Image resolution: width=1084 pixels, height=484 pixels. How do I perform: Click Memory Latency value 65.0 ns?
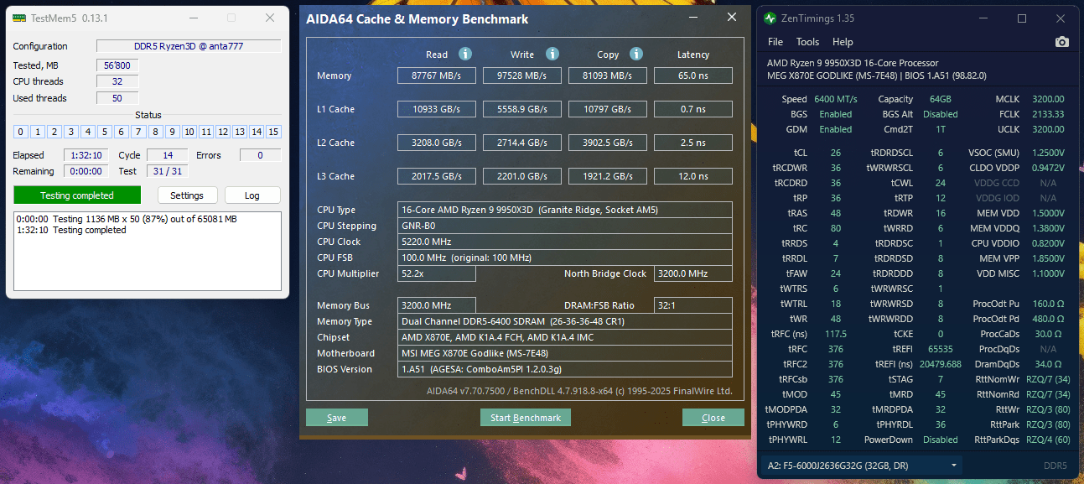(693, 75)
